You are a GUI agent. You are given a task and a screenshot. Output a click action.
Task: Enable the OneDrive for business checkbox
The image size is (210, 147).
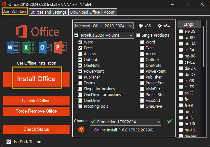pos(80,95)
